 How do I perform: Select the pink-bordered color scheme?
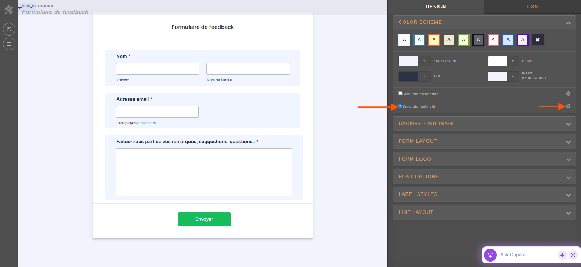pos(493,40)
